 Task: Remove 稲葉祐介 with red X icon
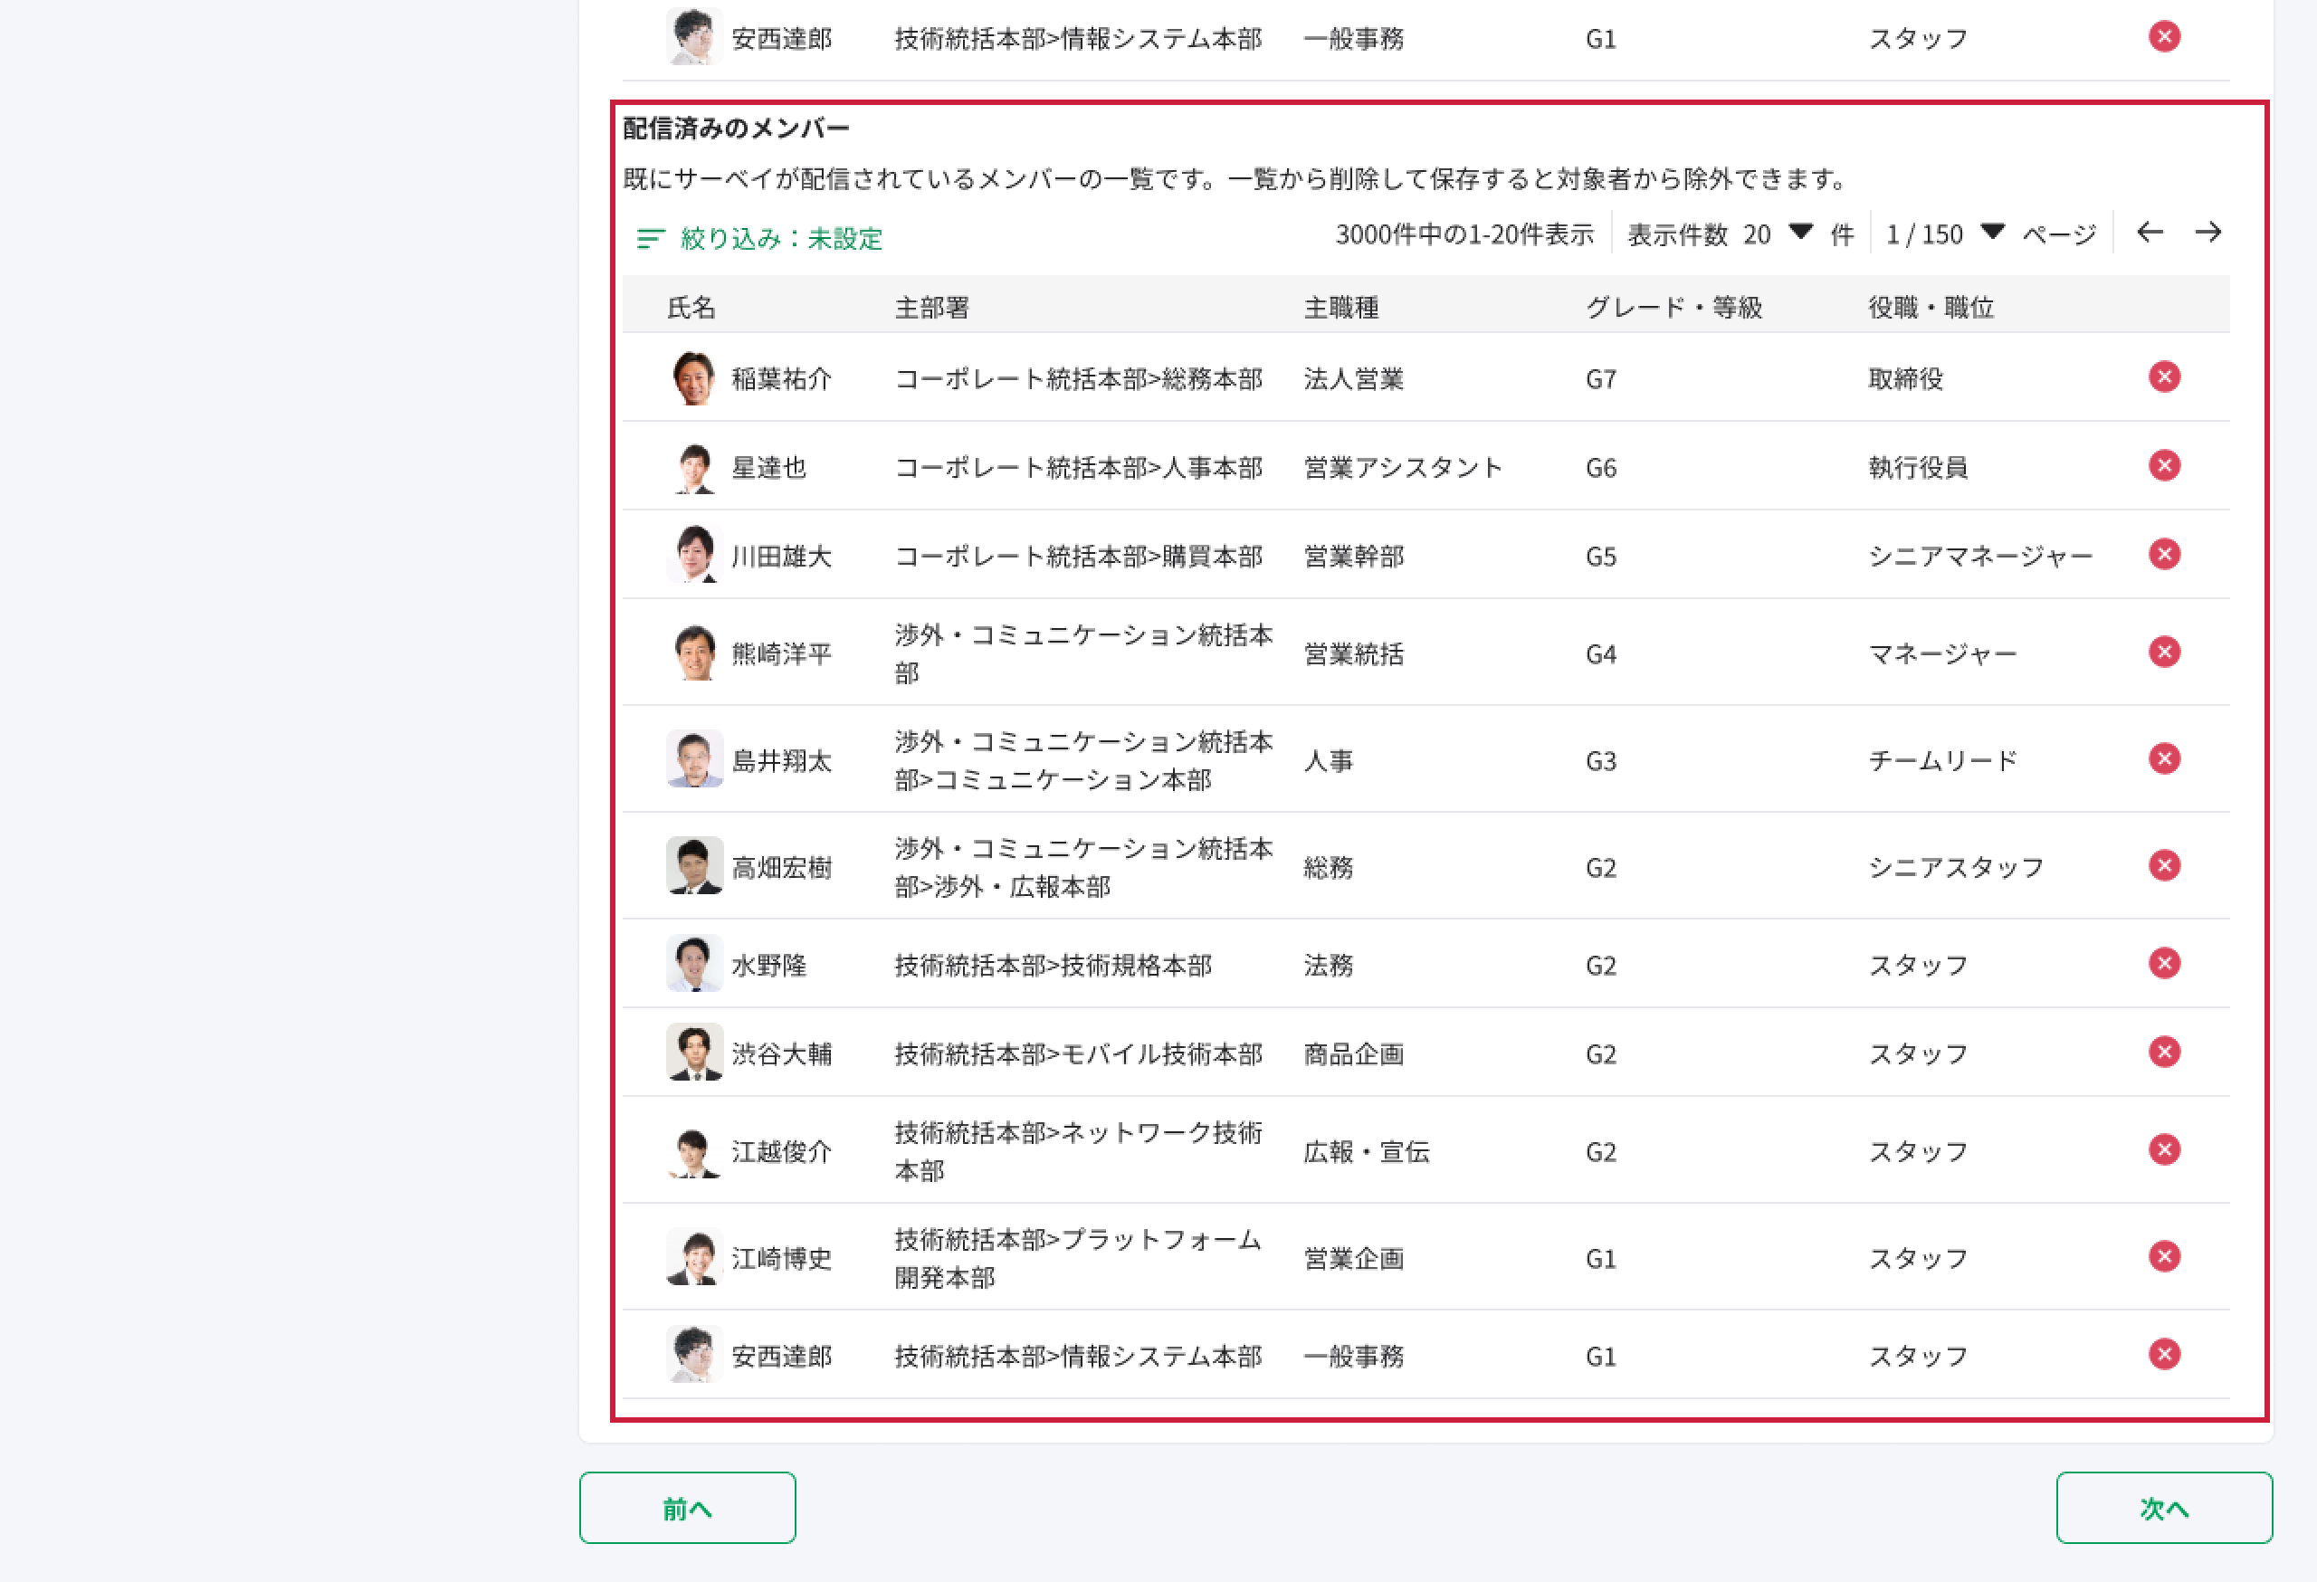tap(2163, 376)
